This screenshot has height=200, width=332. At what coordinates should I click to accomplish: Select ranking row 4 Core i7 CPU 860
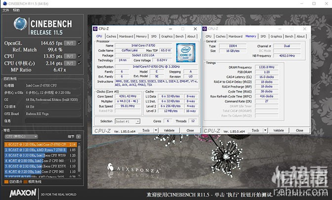41,161
